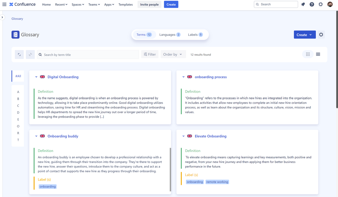The height and width of the screenshot is (197, 338).
Task: Collapse the Digital Onboarding term card
Action: 36,77
